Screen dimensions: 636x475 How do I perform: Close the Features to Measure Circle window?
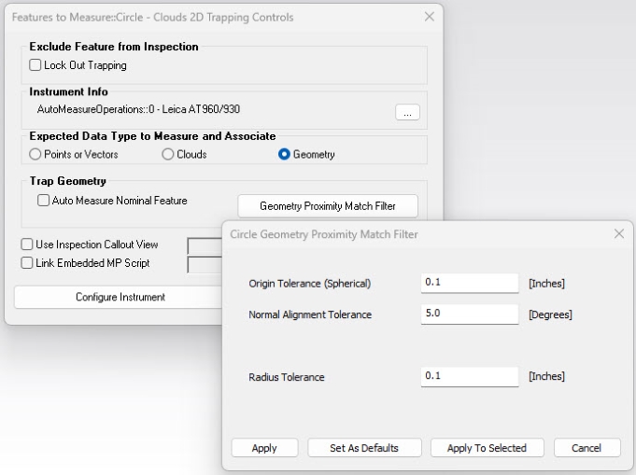tap(429, 17)
